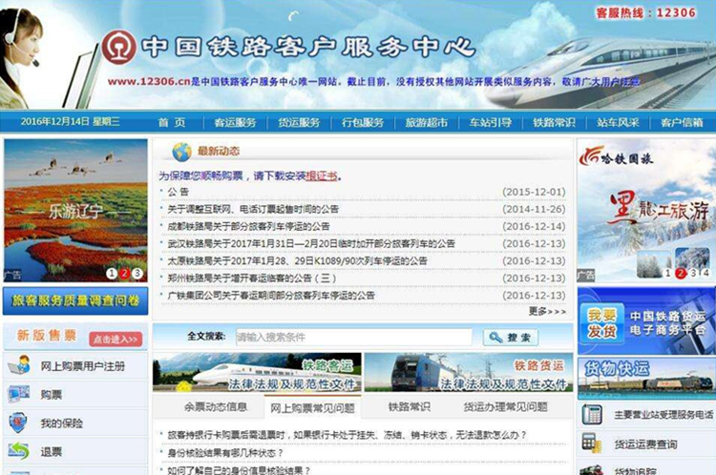The height and width of the screenshot is (475, 716).
Task: Select slide 3 on the 乐游辽宁 banner
Action: 137,274
